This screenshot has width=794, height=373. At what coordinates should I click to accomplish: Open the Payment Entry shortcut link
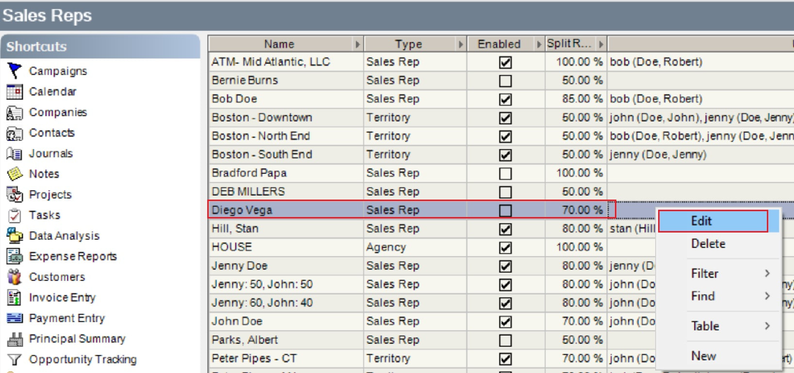click(x=67, y=318)
